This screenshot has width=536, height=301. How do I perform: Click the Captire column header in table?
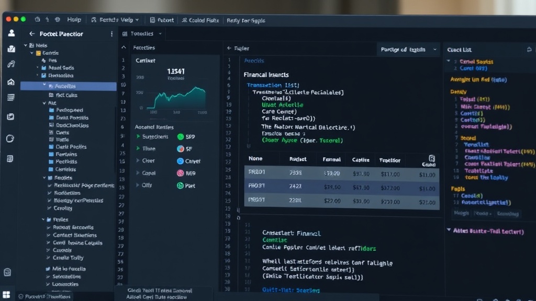(361, 160)
